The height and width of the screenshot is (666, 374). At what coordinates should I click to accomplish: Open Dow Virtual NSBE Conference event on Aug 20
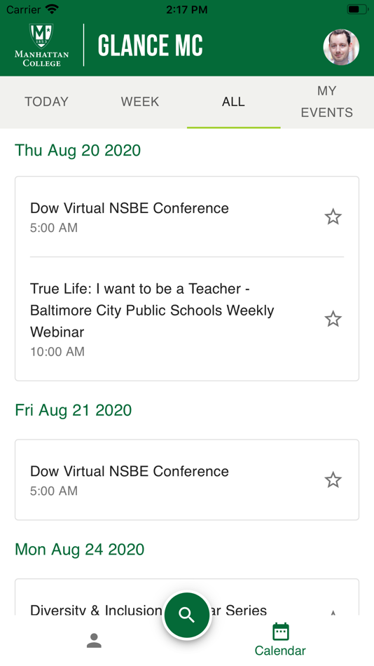187,217
